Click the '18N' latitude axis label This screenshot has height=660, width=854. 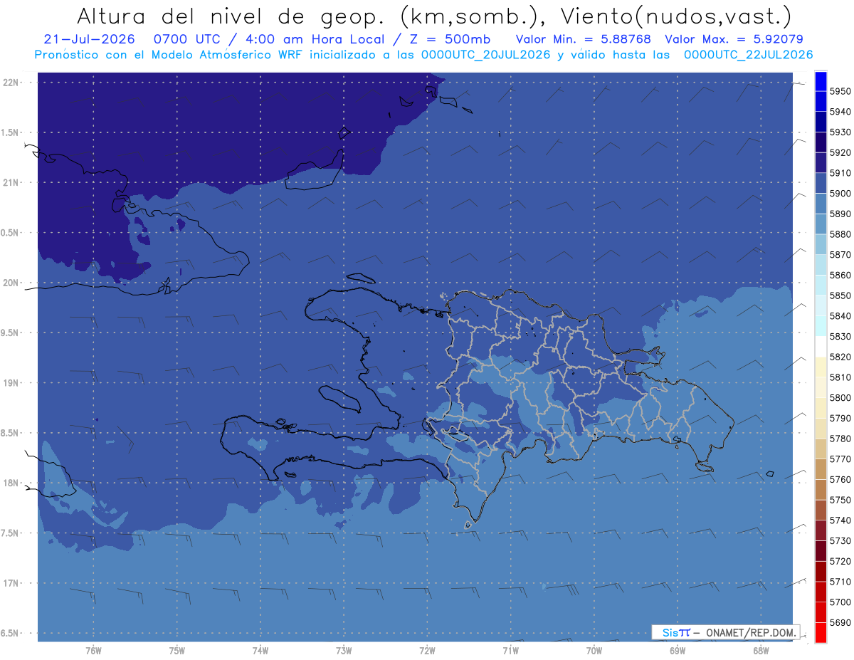click(11, 483)
